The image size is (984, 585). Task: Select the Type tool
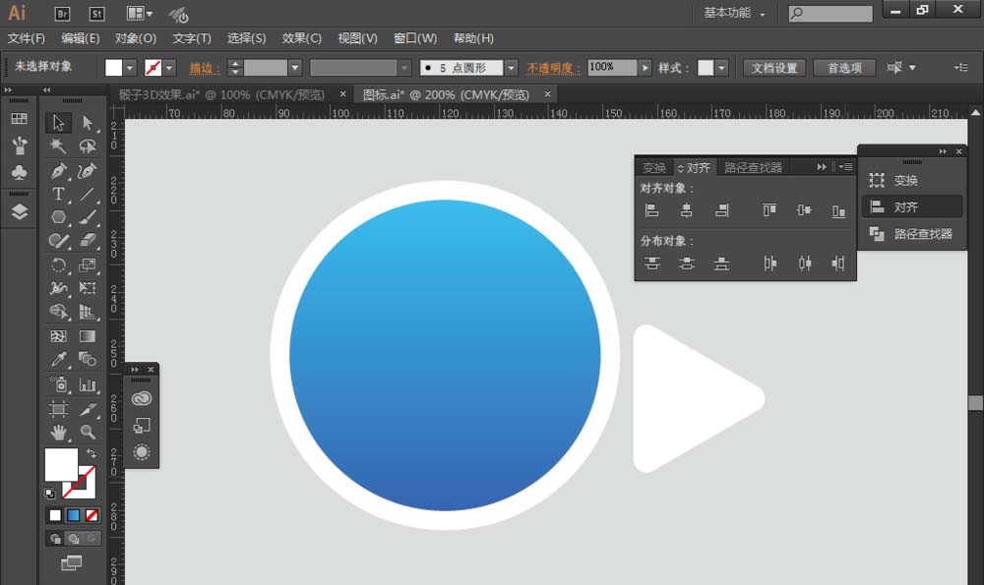pos(58,195)
